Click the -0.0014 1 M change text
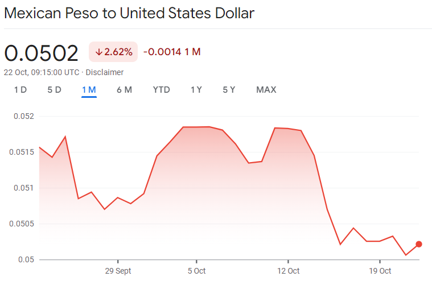 (172, 52)
